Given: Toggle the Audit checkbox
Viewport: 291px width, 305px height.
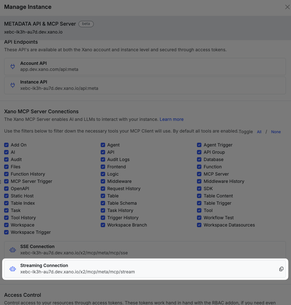Looking at the screenshot, I should 6,159.
